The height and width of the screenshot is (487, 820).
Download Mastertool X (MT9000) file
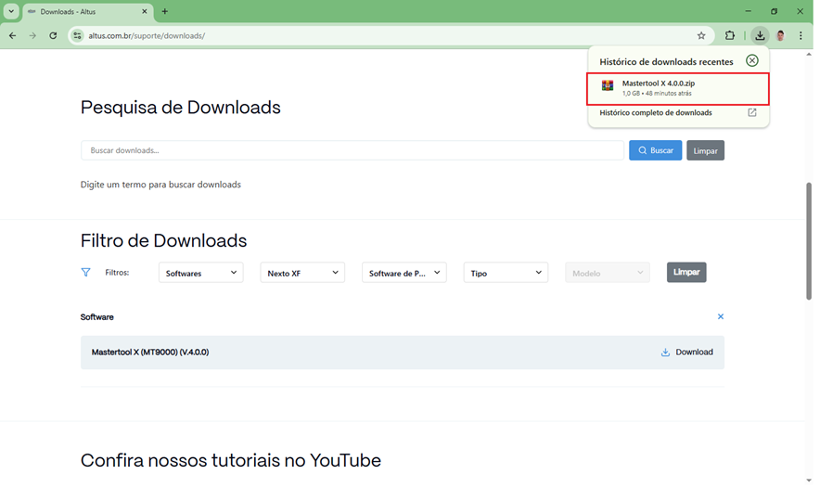[686, 352]
